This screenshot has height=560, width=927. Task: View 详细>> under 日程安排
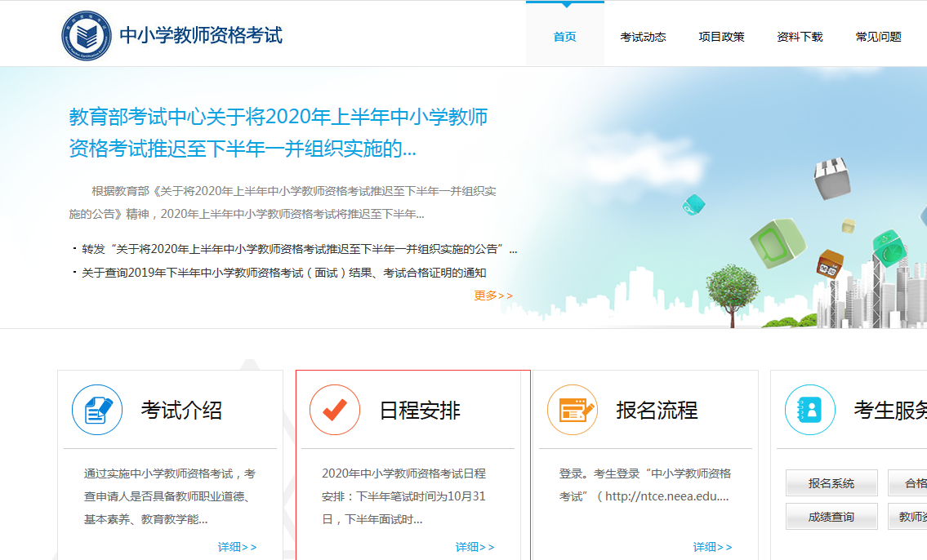475,547
